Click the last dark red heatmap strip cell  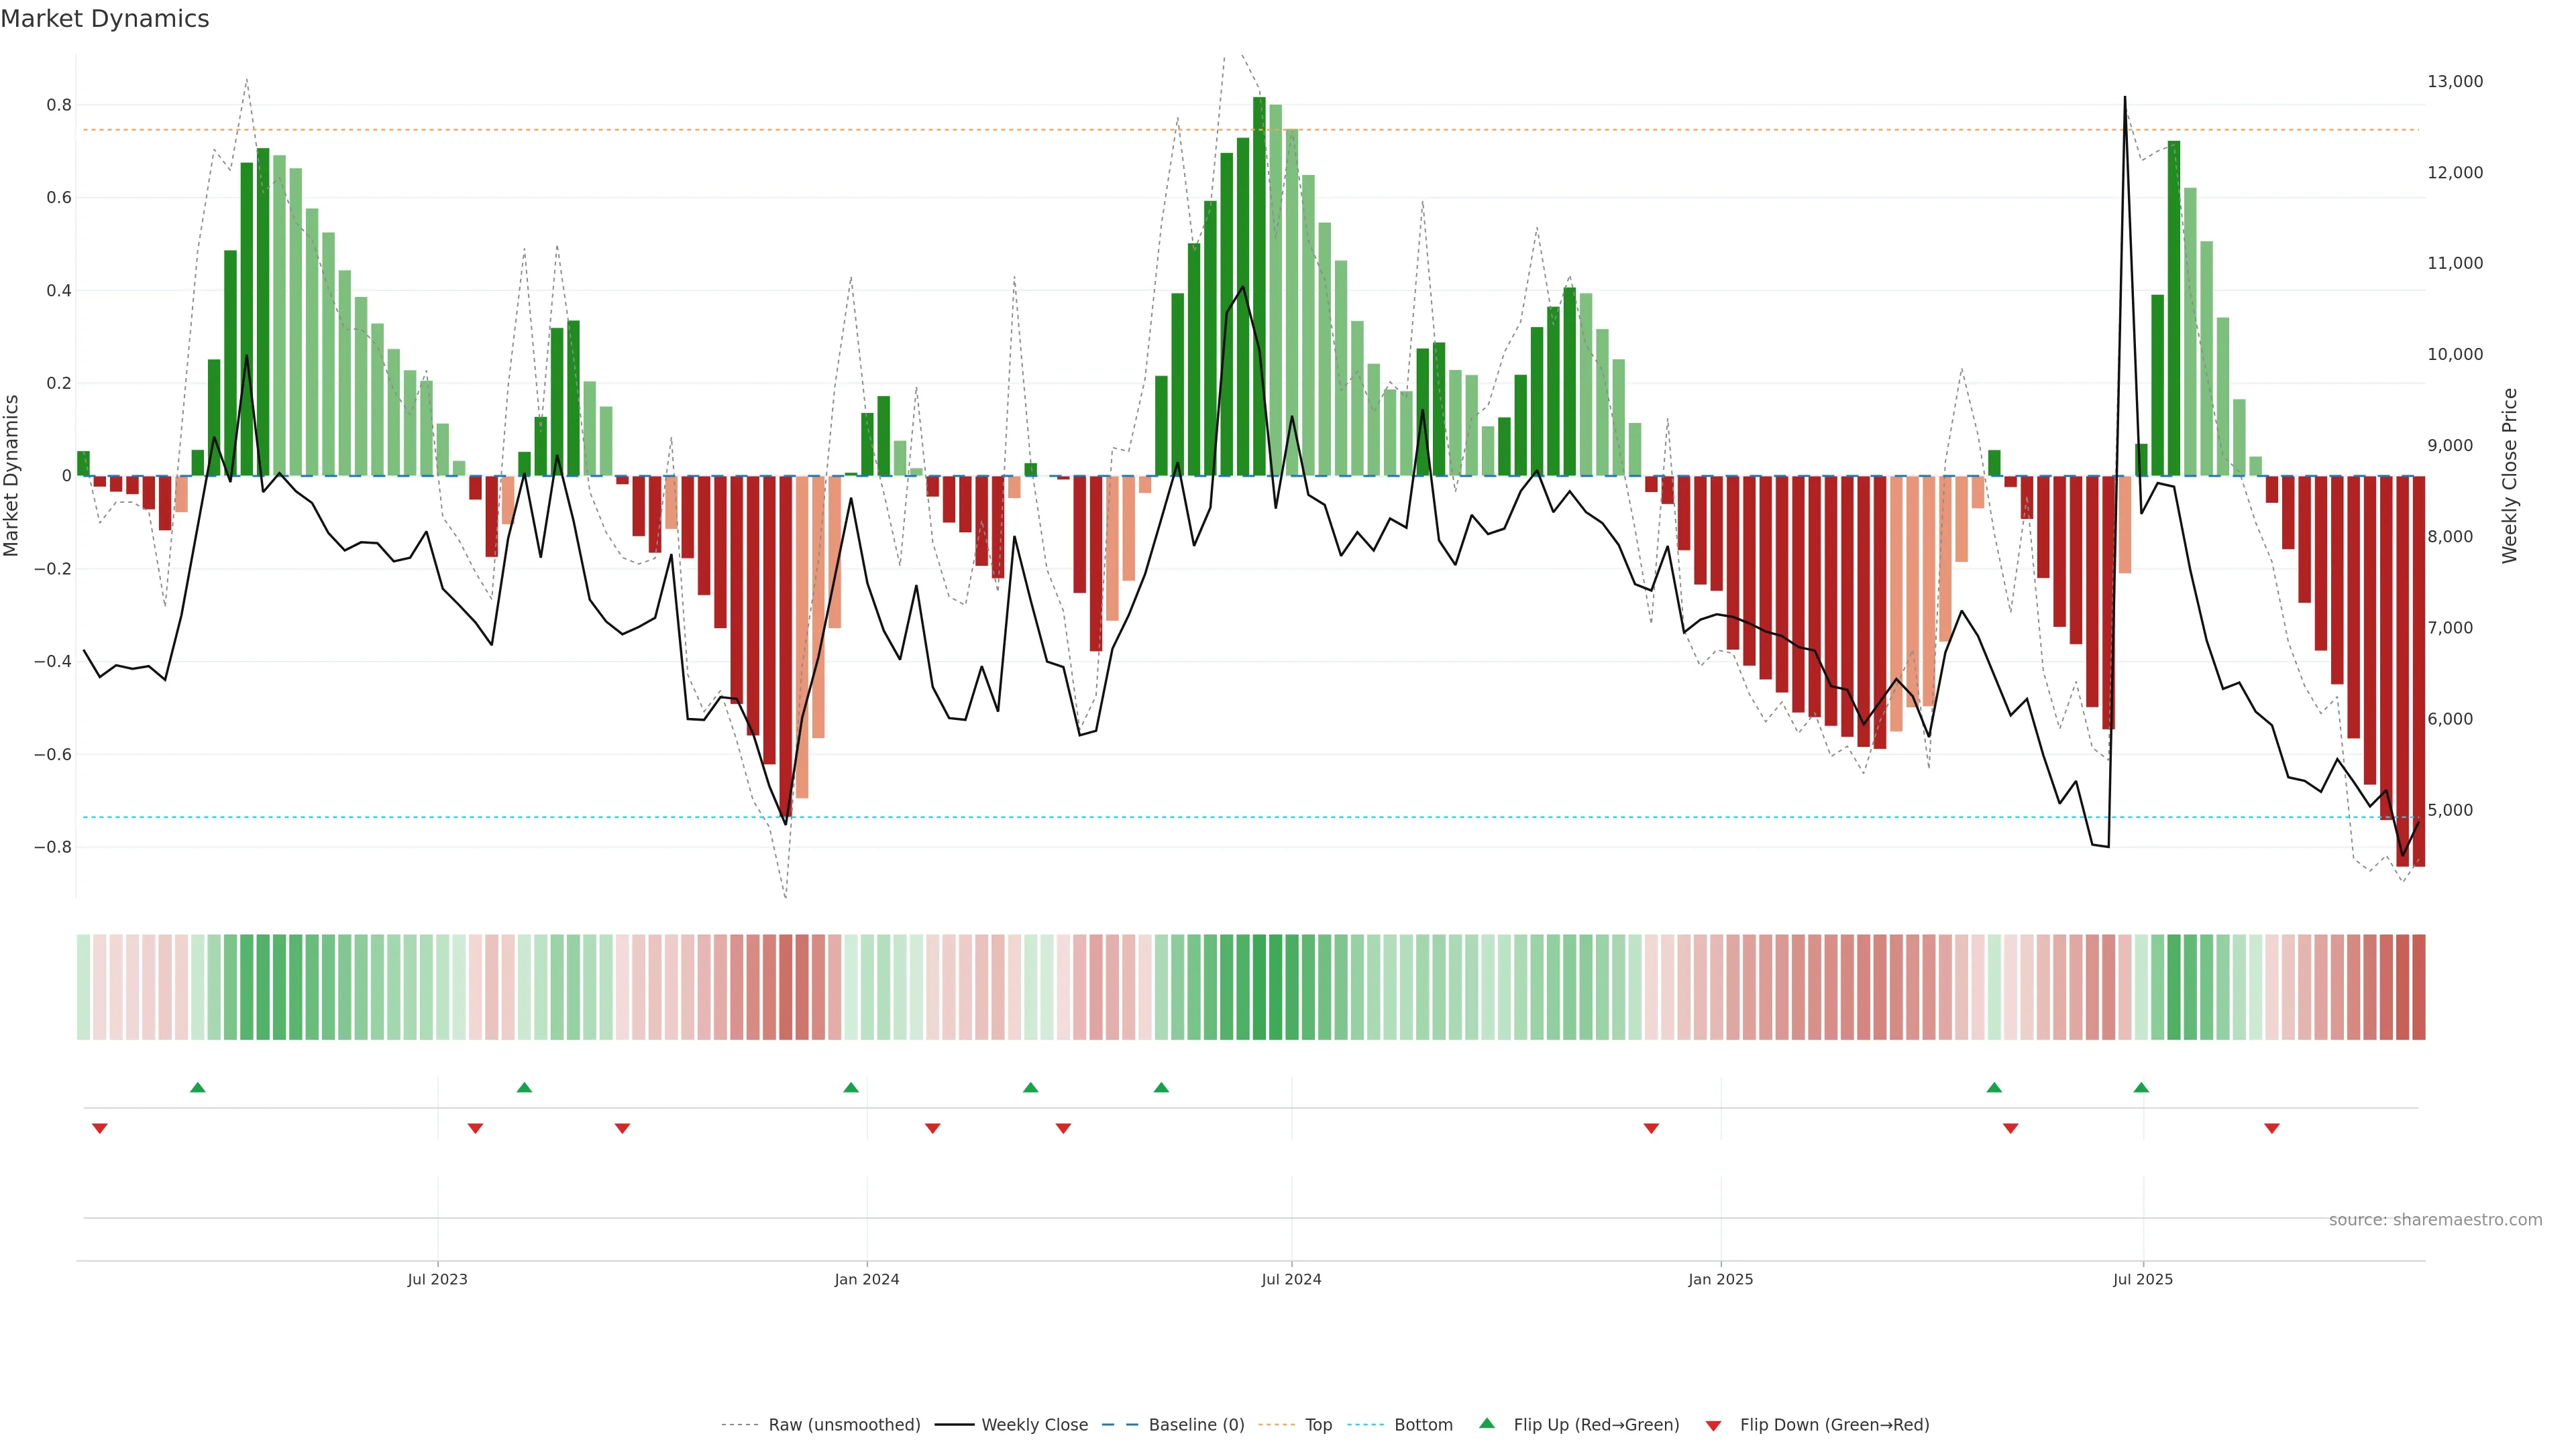[x=2418, y=987]
